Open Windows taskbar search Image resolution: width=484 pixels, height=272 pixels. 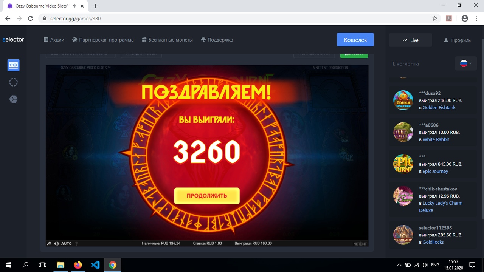point(26,265)
